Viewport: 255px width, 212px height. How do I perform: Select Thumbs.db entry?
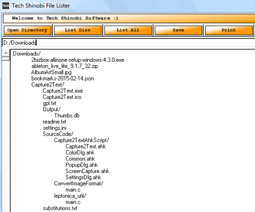click(67, 116)
